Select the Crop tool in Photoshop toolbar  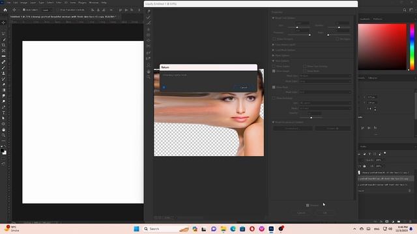tap(3, 45)
